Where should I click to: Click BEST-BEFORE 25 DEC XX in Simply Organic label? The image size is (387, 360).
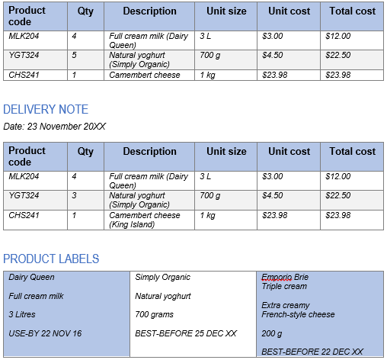186,333
